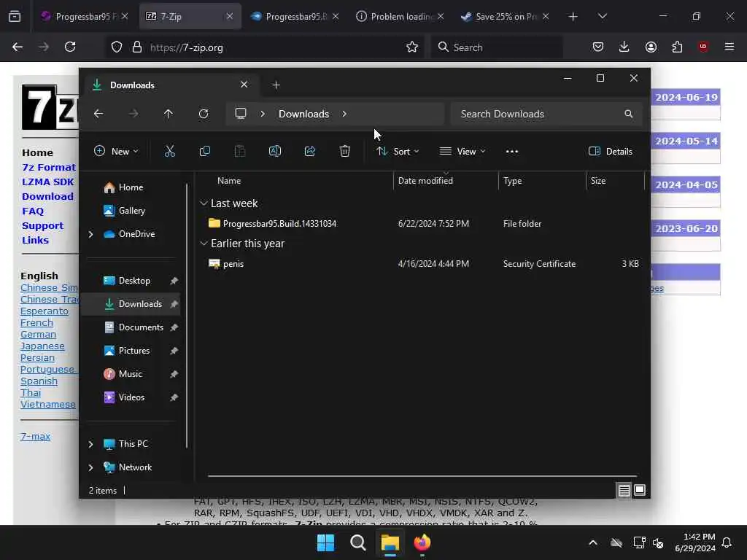Click the Cut scissors icon in Explorer toolbar
747x560 pixels.
click(x=169, y=152)
